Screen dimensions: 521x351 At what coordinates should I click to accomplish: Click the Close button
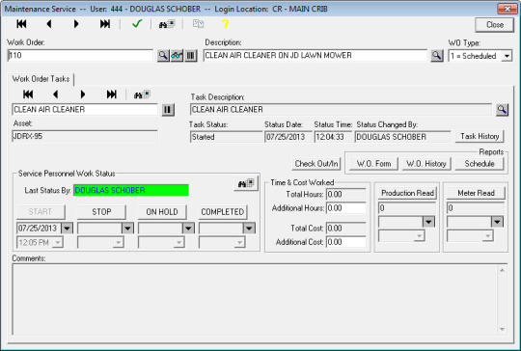click(495, 25)
